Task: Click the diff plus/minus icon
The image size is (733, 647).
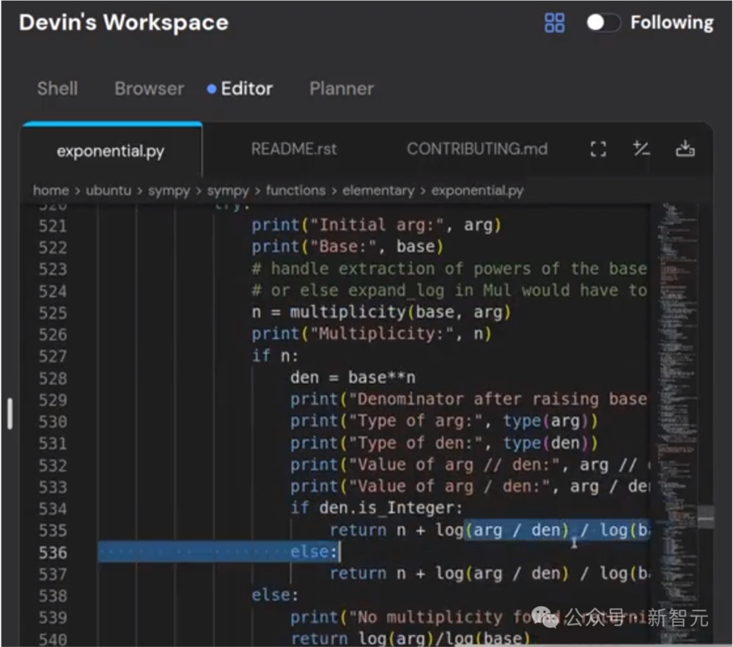Action: pyautogui.click(x=641, y=149)
